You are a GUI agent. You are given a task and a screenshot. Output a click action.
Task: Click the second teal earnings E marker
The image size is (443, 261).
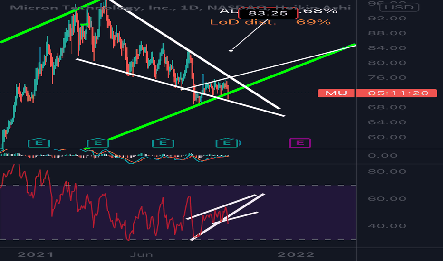[x=98, y=143]
